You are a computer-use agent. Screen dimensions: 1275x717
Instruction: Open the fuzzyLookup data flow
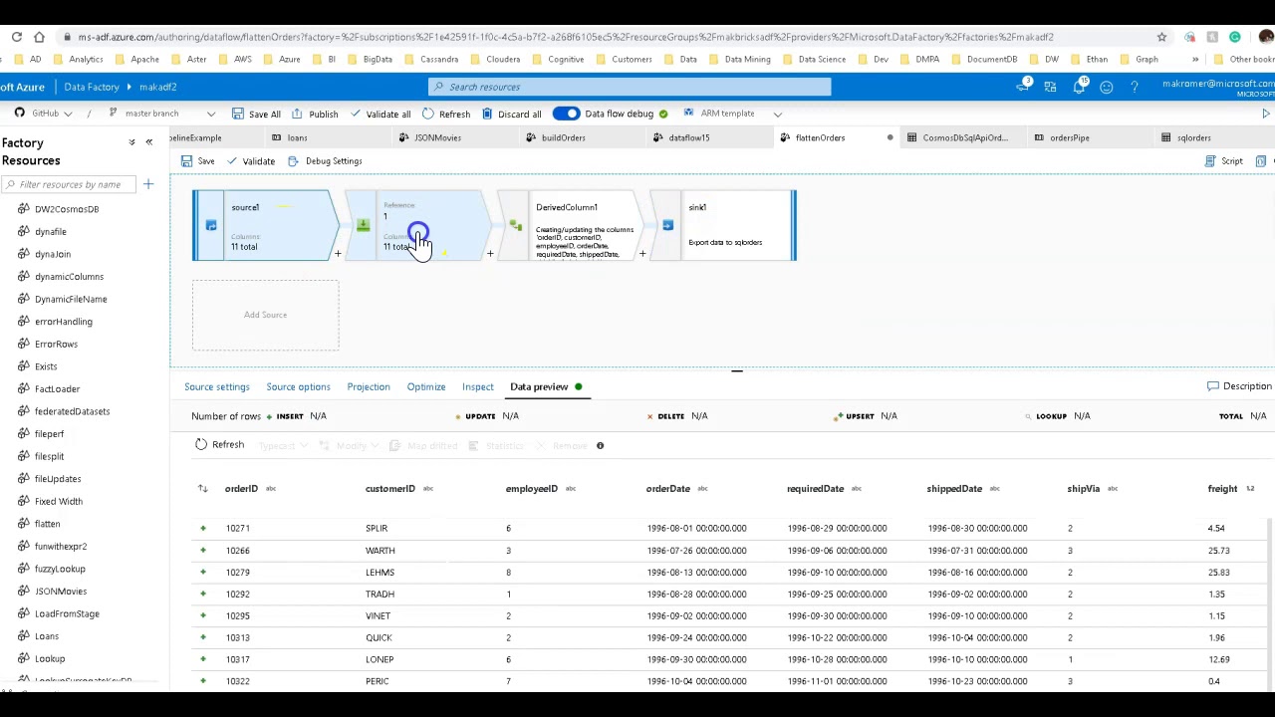(x=60, y=569)
